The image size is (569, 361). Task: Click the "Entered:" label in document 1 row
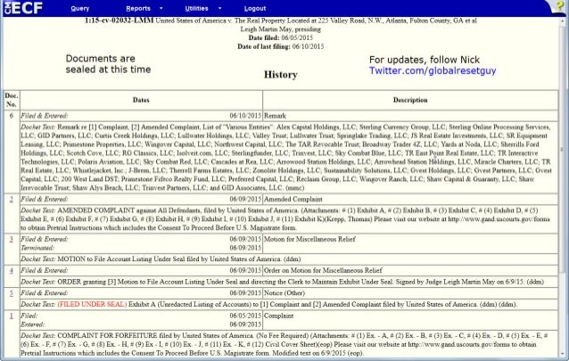(x=32, y=324)
